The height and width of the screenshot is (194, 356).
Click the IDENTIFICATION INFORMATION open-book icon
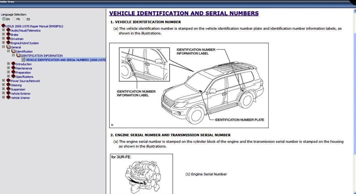click(19, 55)
